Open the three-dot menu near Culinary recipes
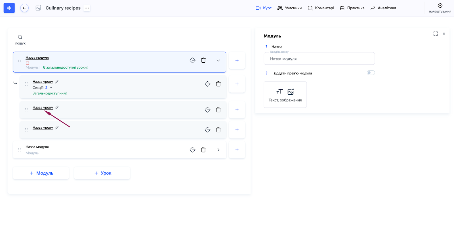Image resolution: width=454 pixels, height=225 pixels. tap(87, 8)
